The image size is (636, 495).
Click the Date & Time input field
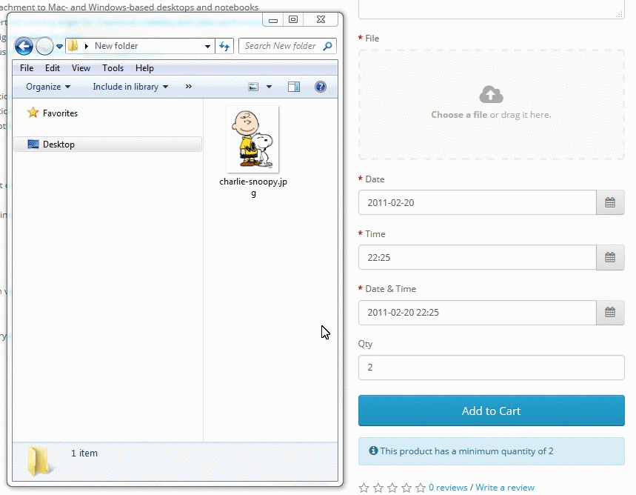(478, 312)
